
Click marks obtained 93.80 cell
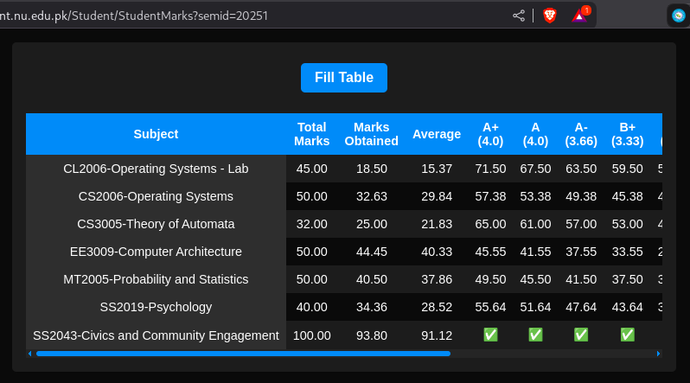click(x=372, y=335)
